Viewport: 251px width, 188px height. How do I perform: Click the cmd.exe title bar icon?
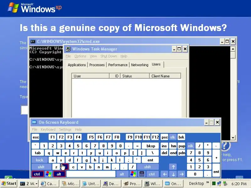pos(33,42)
